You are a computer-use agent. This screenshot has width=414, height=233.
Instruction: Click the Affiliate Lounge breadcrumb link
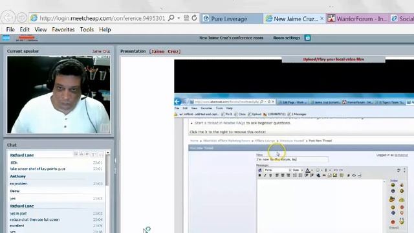265,141
